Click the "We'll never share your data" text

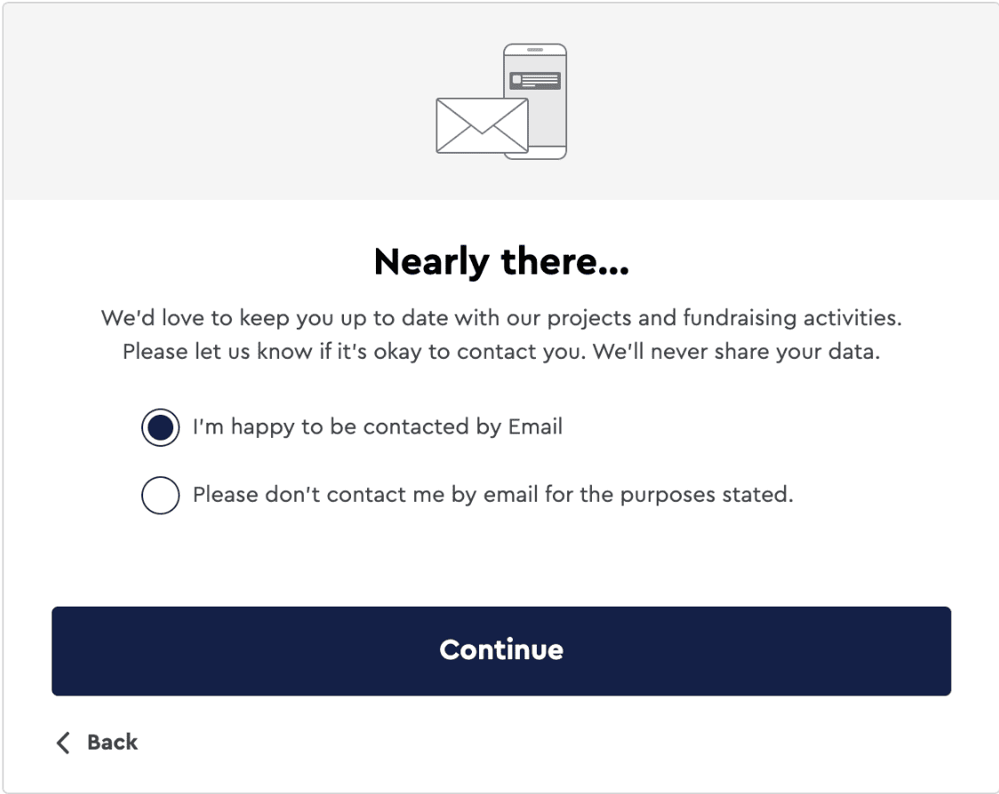tap(736, 351)
